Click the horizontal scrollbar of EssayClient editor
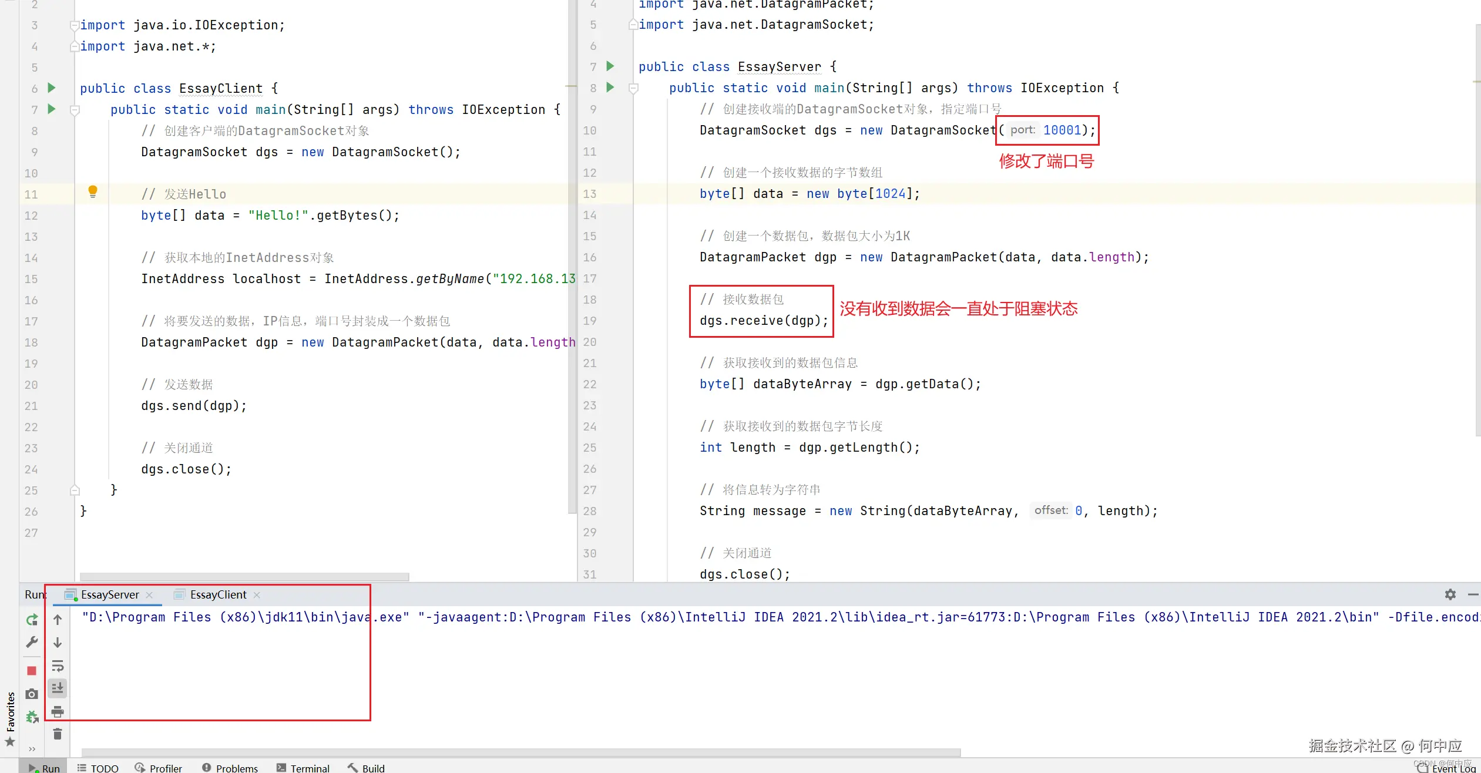Viewport: 1481px width, 773px height. (244, 576)
